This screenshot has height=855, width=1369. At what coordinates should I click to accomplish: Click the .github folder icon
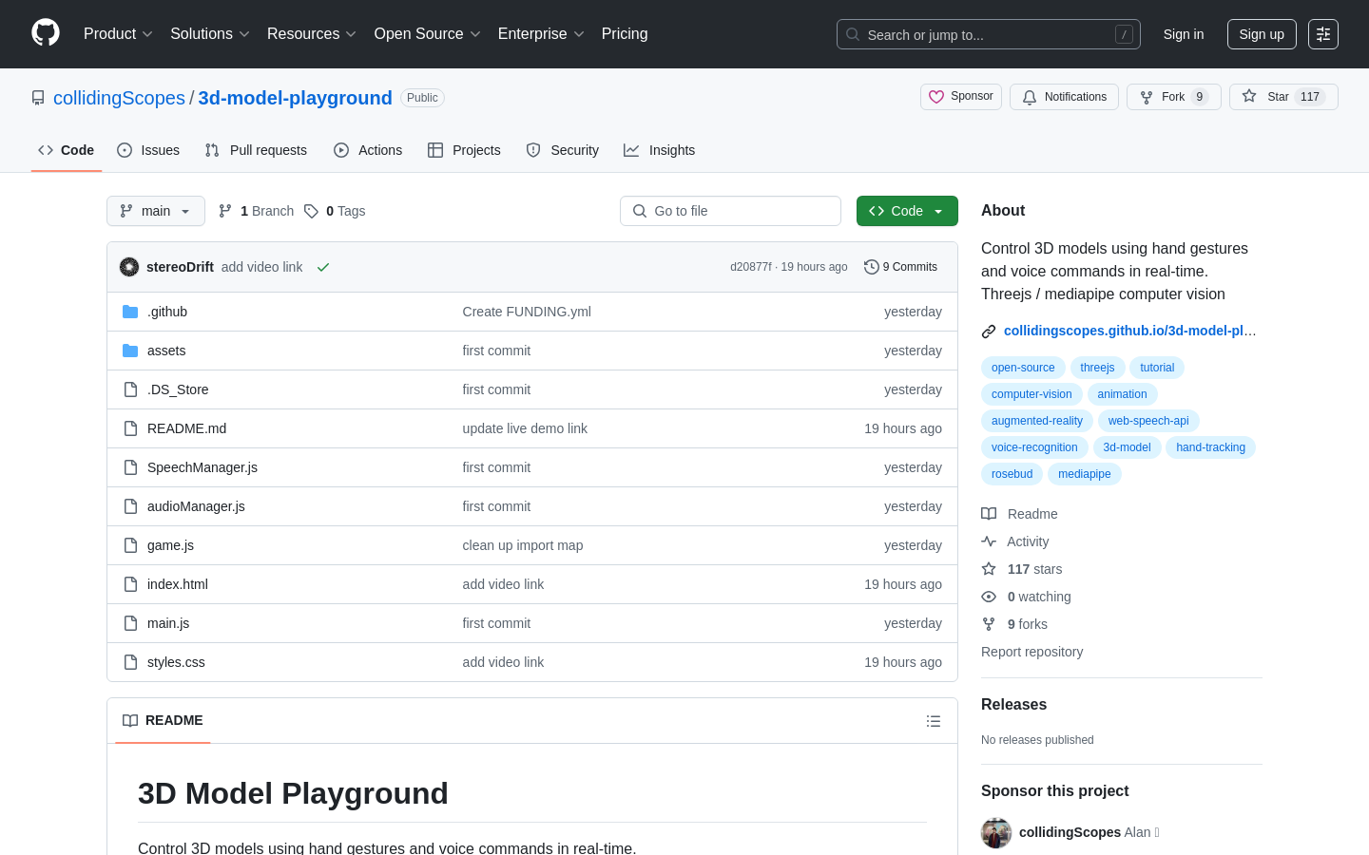[x=130, y=312]
